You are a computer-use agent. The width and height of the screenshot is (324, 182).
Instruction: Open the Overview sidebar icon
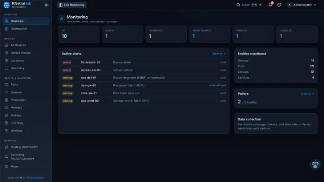(7, 21)
